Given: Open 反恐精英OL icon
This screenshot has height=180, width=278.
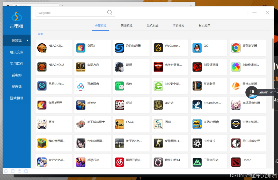Looking at the screenshot, I should (x=158, y=143).
